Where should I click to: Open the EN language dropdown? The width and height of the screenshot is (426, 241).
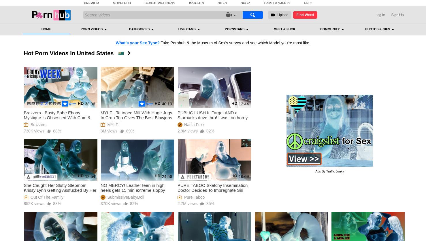[308, 3]
